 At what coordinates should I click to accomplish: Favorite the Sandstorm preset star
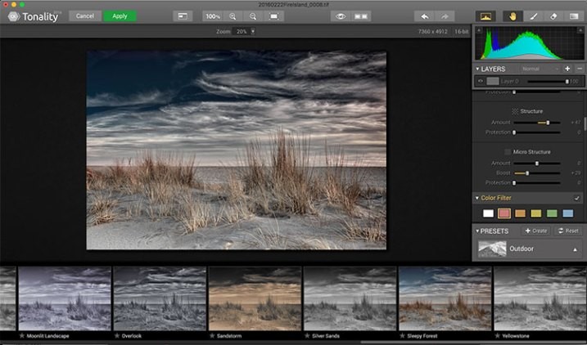212,336
